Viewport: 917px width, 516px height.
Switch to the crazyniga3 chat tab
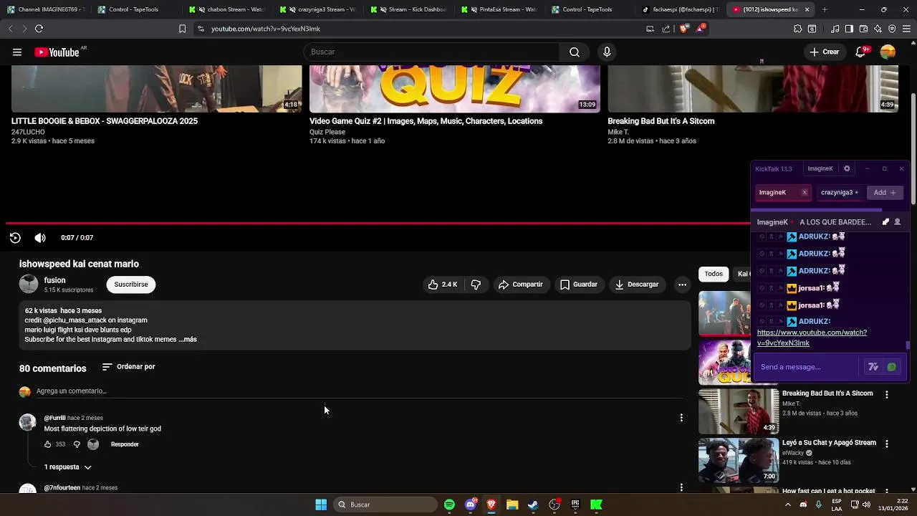pyautogui.click(x=839, y=192)
